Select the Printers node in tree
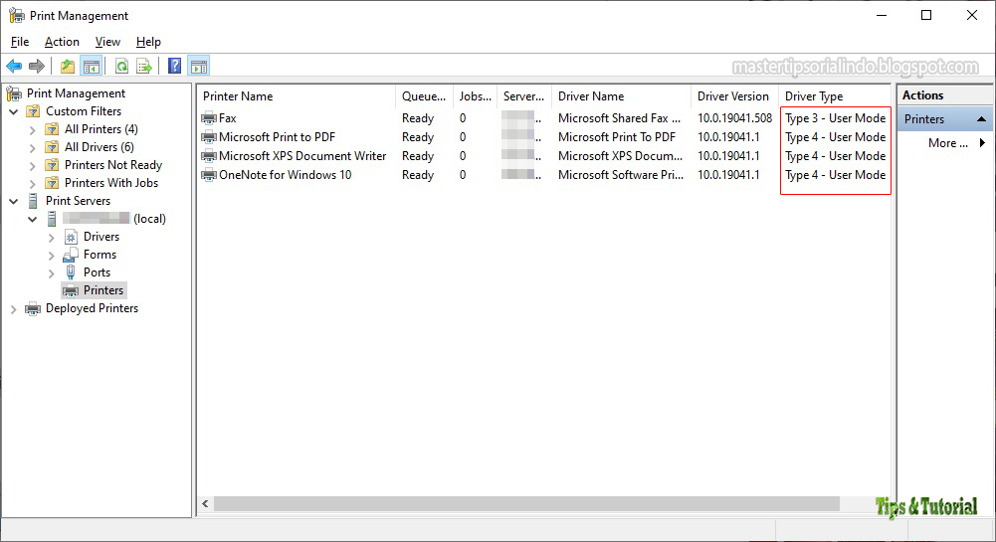 pos(95,290)
